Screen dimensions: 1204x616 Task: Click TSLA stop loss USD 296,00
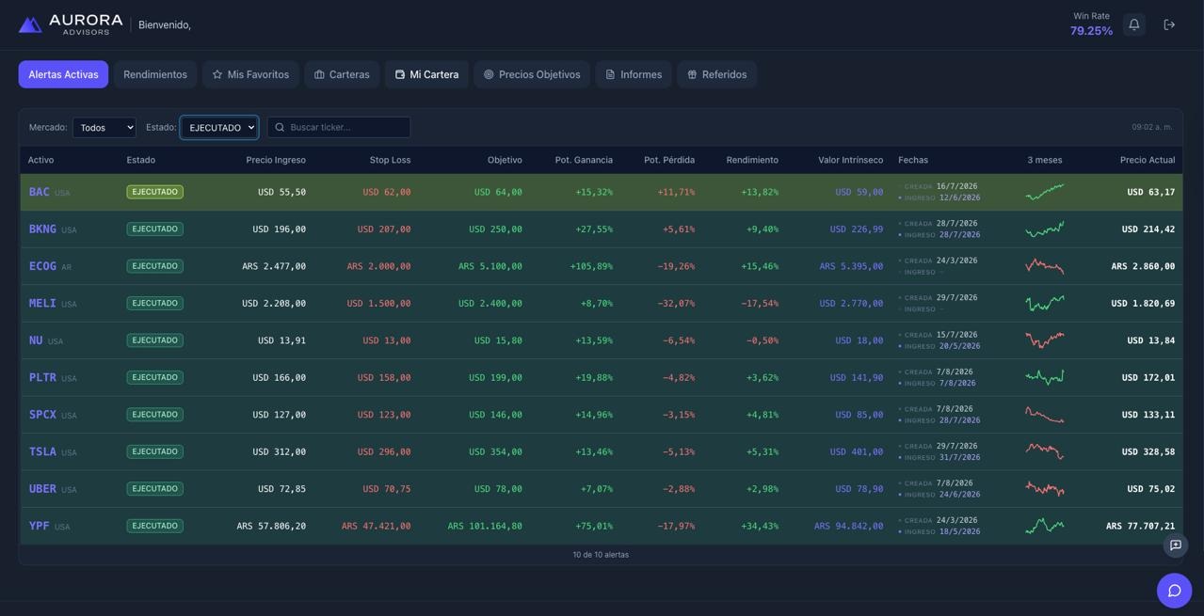(384, 451)
